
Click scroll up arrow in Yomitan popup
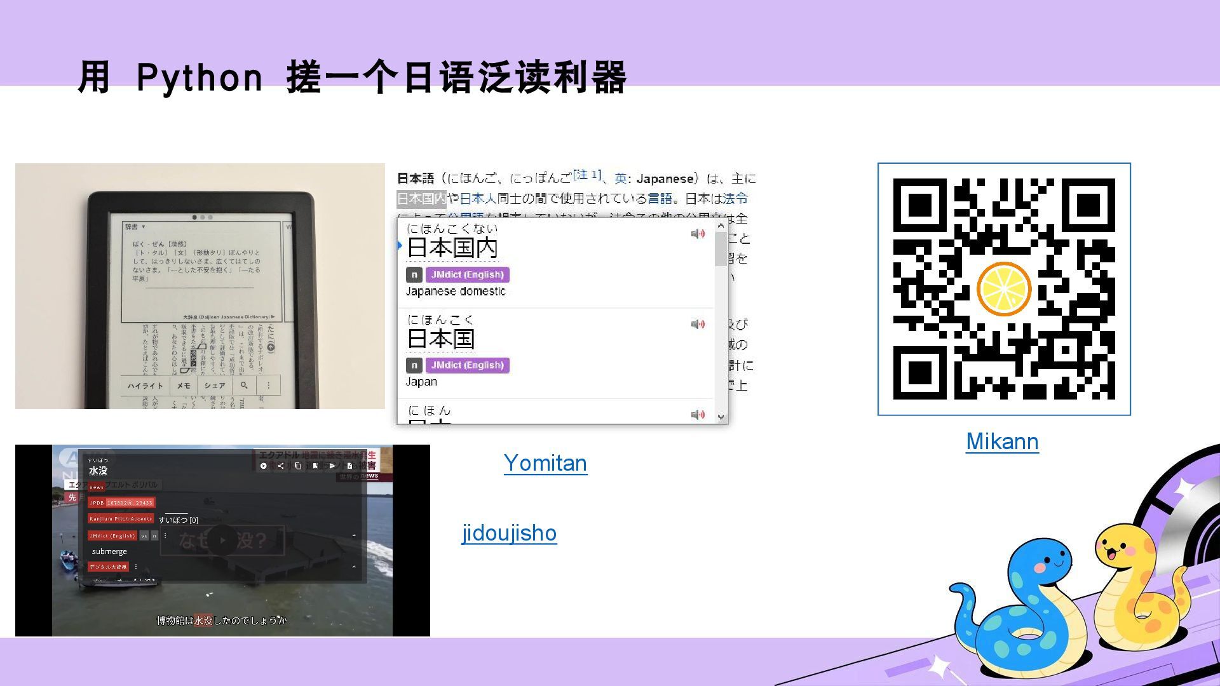[x=721, y=226]
